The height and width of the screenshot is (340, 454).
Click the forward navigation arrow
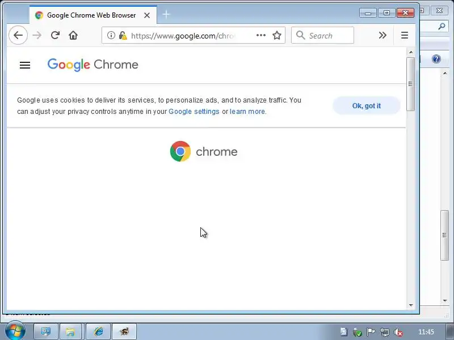[37, 35]
